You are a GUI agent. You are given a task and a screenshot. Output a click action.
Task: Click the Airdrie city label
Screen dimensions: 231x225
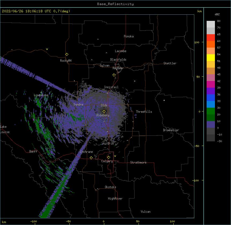pos(108,143)
